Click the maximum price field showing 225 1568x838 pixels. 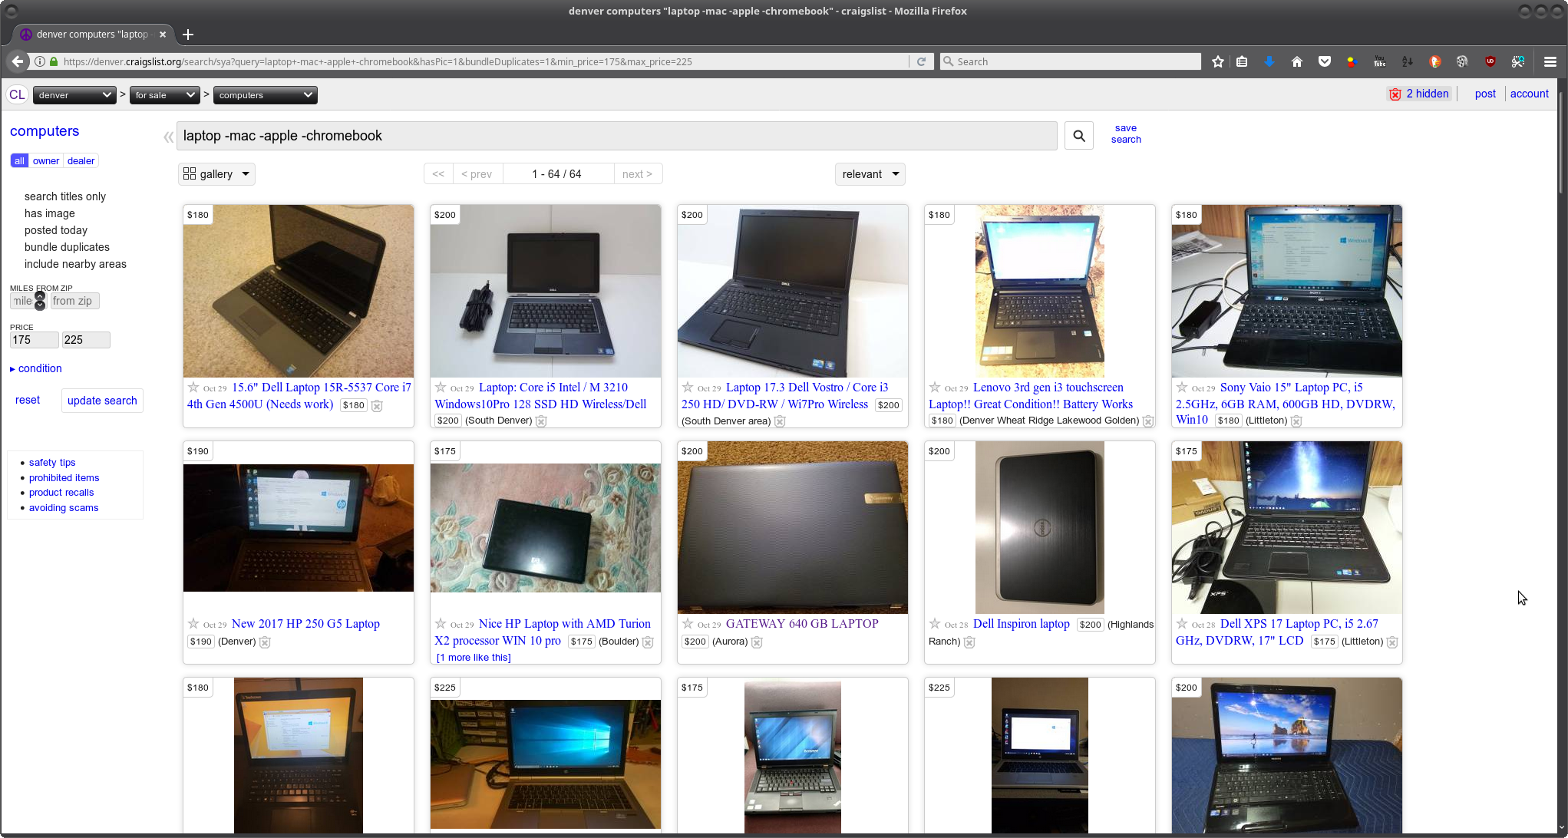pos(86,340)
